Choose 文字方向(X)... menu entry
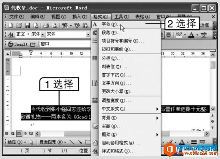Viewport: 220px width, 159px height. coord(126,83)
